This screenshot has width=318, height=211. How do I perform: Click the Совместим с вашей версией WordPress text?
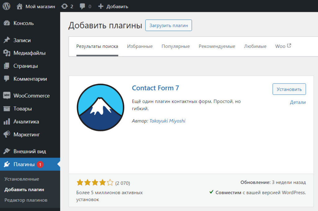tap(261, 193)
